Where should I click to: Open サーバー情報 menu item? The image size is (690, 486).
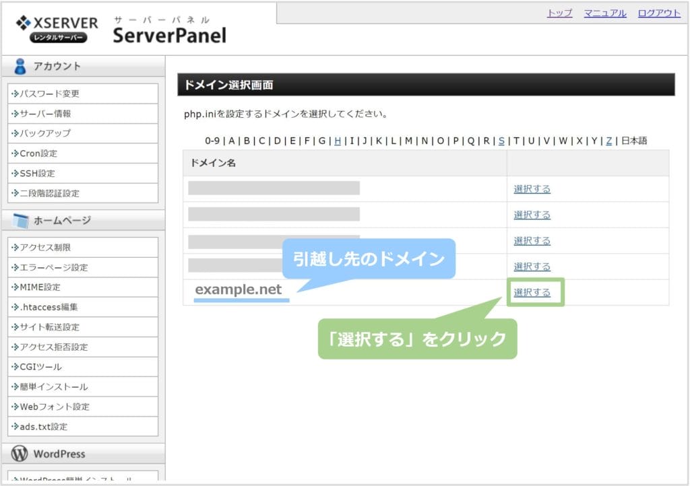pyautogui.click(x=83, y=113)
